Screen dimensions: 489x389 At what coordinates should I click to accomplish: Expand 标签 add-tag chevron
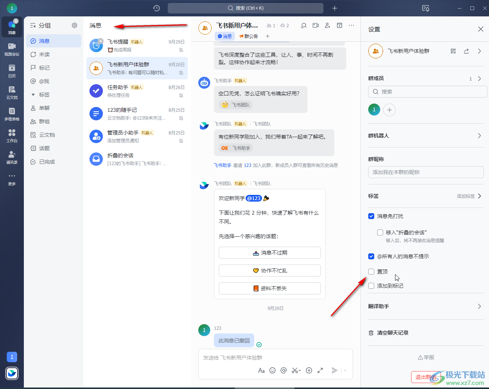(479, 196)
